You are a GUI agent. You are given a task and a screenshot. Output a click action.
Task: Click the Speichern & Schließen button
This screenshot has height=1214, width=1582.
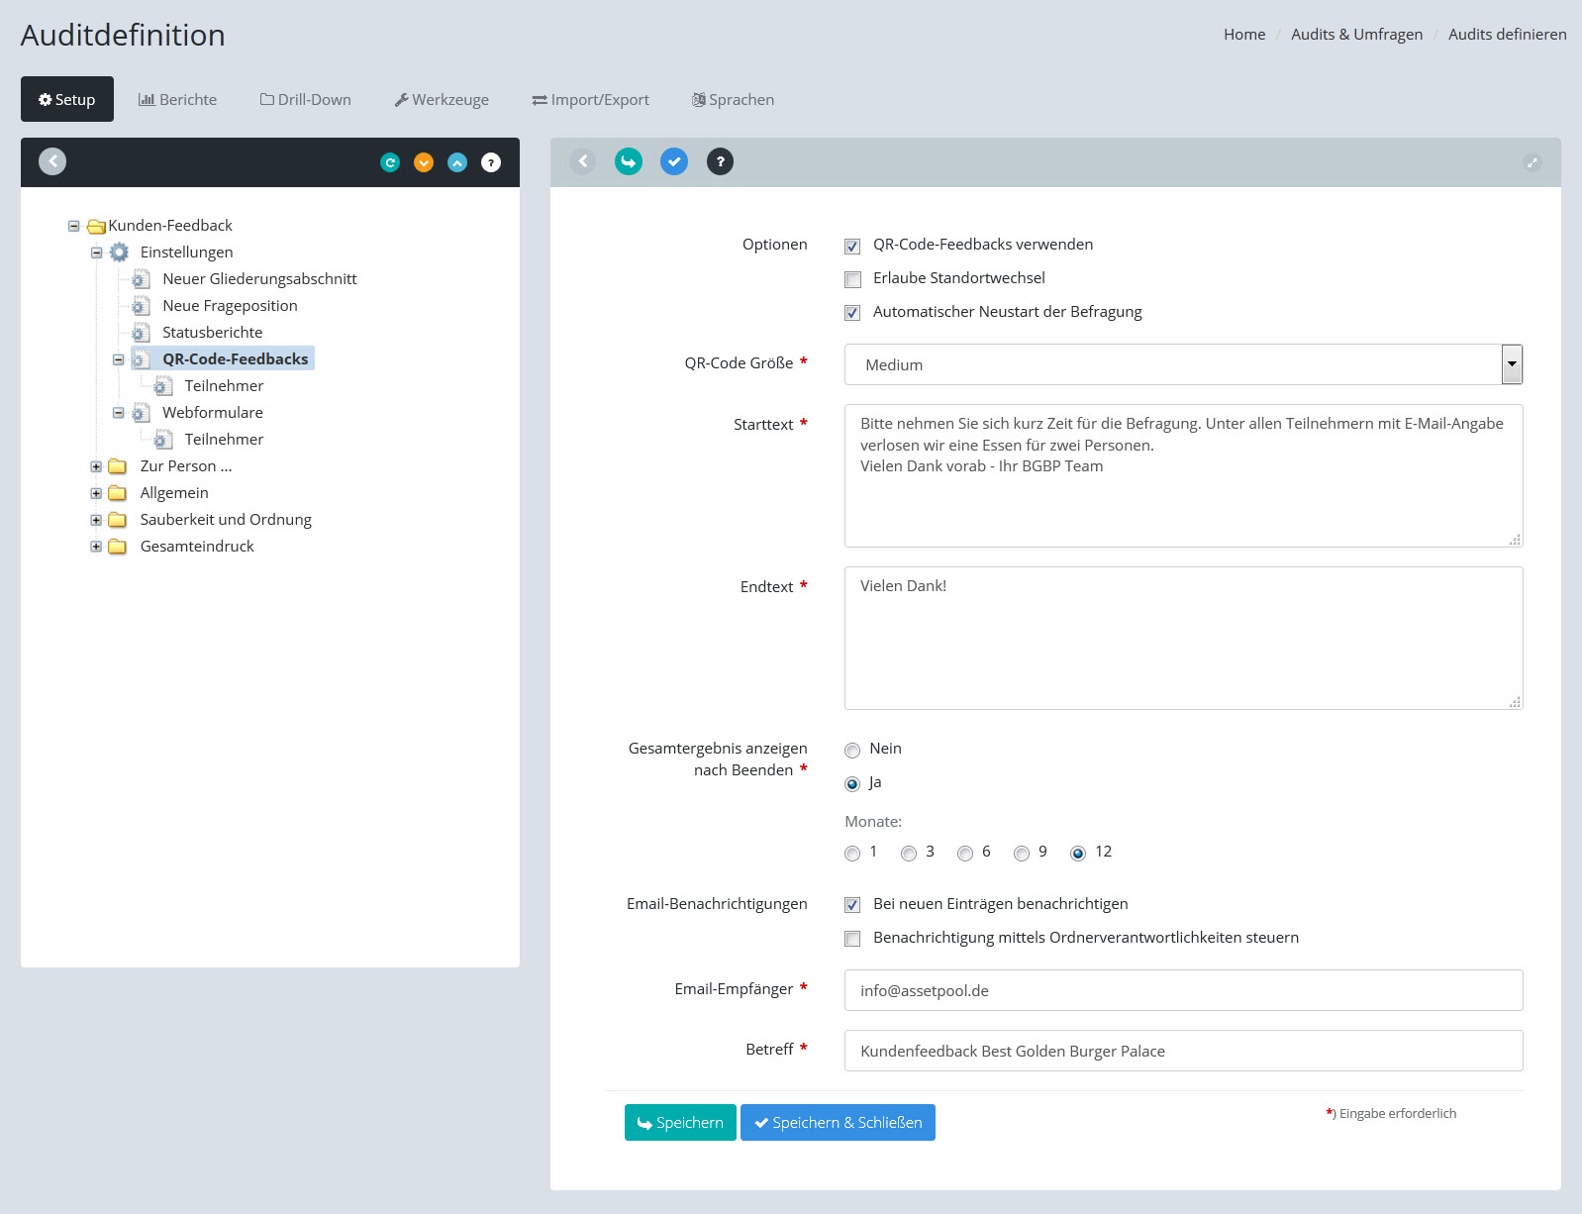838,1123
